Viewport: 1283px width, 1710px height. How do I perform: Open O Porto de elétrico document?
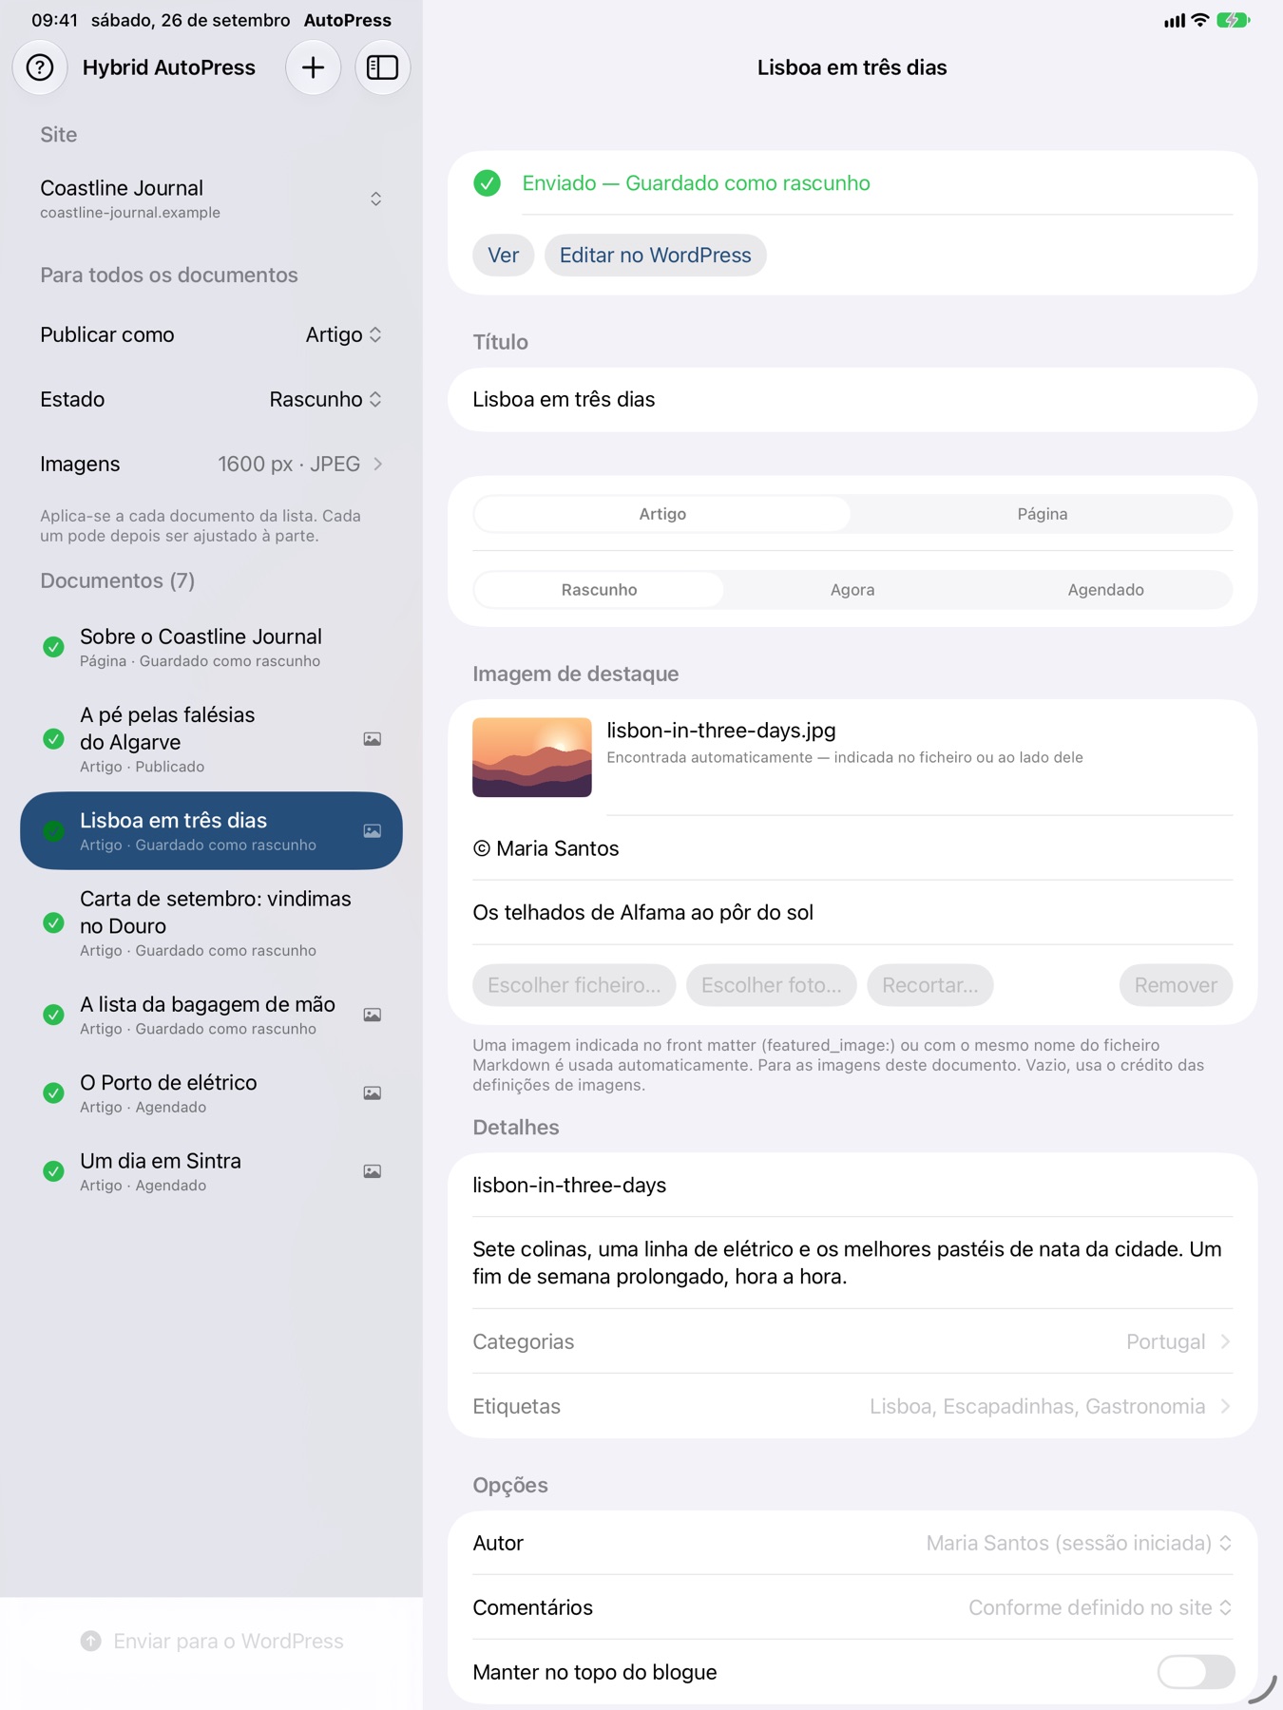click(211, 1092)
